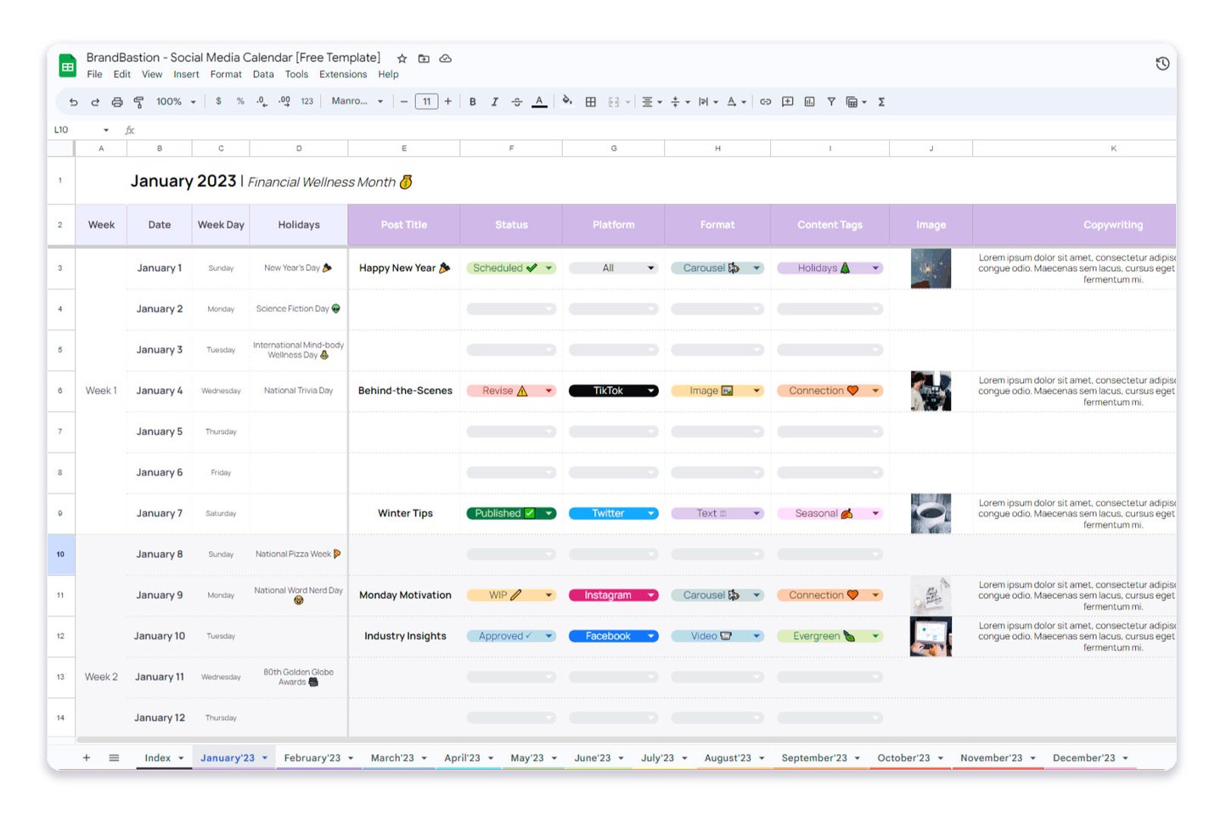Click the format as currency icon
This screenshot has height=817, width=1226.
[218, 101]
